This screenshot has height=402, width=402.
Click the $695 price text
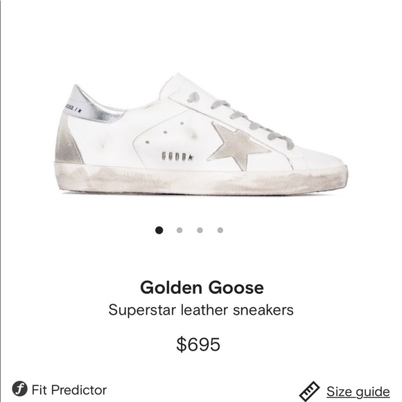coord(198,344)
